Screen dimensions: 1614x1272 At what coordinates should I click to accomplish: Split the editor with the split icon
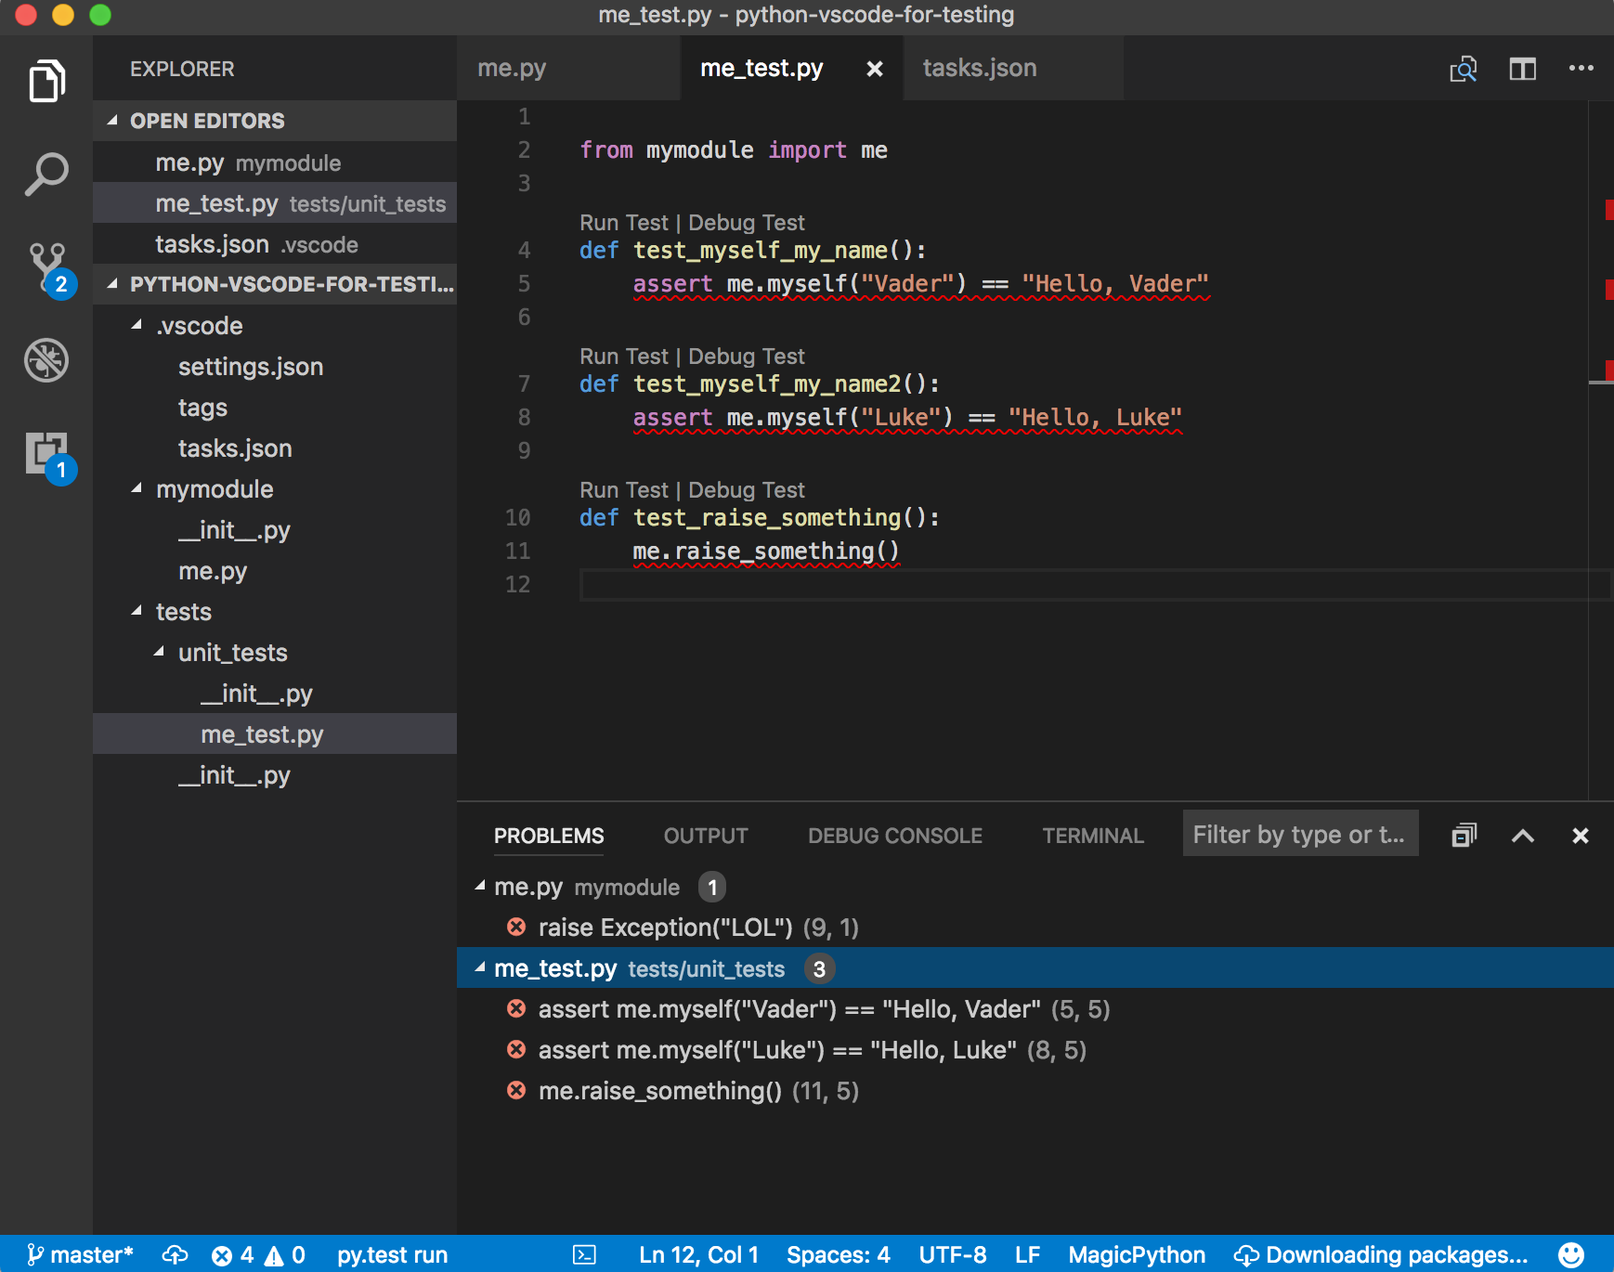pos(1523,69)
